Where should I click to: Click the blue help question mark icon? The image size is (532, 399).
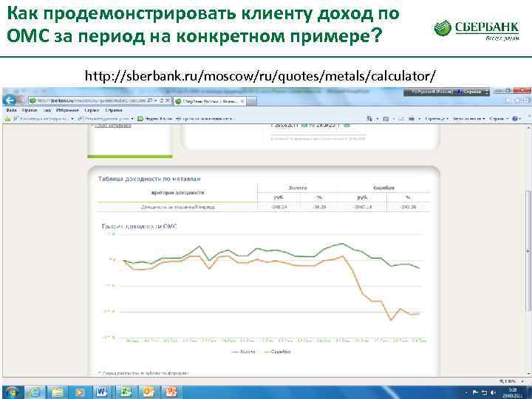(515, 119)
